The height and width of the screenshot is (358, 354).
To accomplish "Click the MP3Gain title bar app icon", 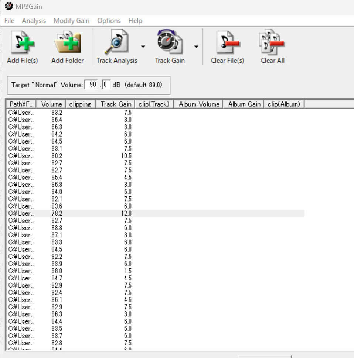I will pos(9,6).
